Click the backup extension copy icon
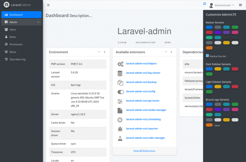Screen dimensions: 246x162 (x=120, y=83)
